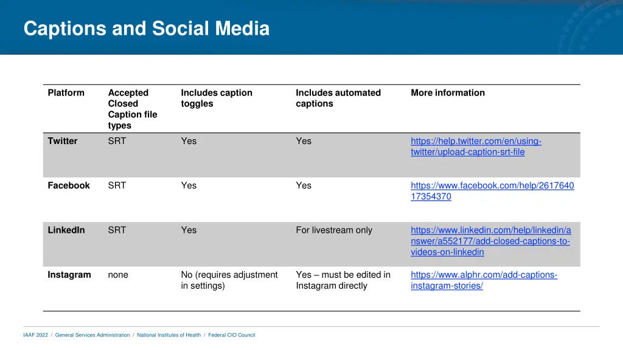
Task: Click 'Federal CIO Council' in the footer
Action: [232, 335]
